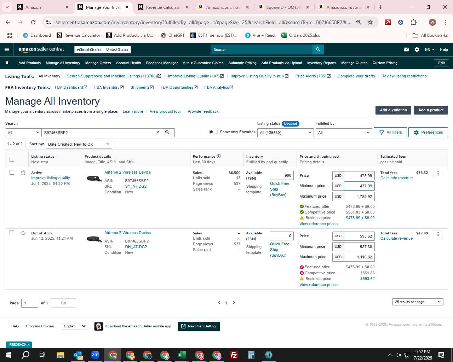Open Excel from the Windows taskbar
The image size is (453, 362).
click(182, 355)
